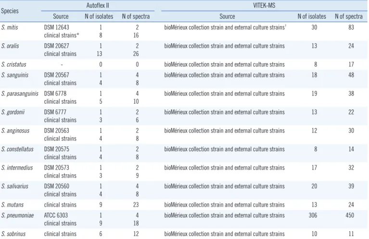The image size is (369, 239).
Task: Click the VITEK-MS '22' spectra value for S. gordonii
Action: coord(351,112)
